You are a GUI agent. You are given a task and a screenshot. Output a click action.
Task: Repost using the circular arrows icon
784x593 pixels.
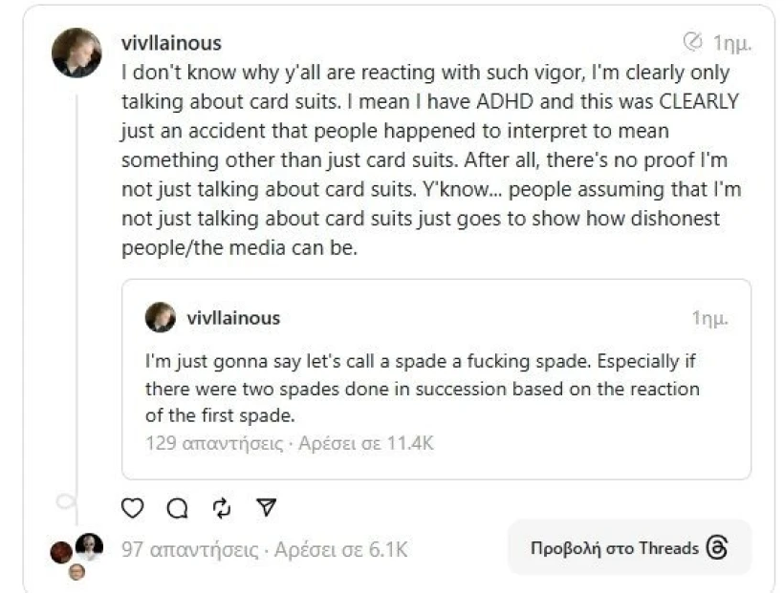(222, 508)
